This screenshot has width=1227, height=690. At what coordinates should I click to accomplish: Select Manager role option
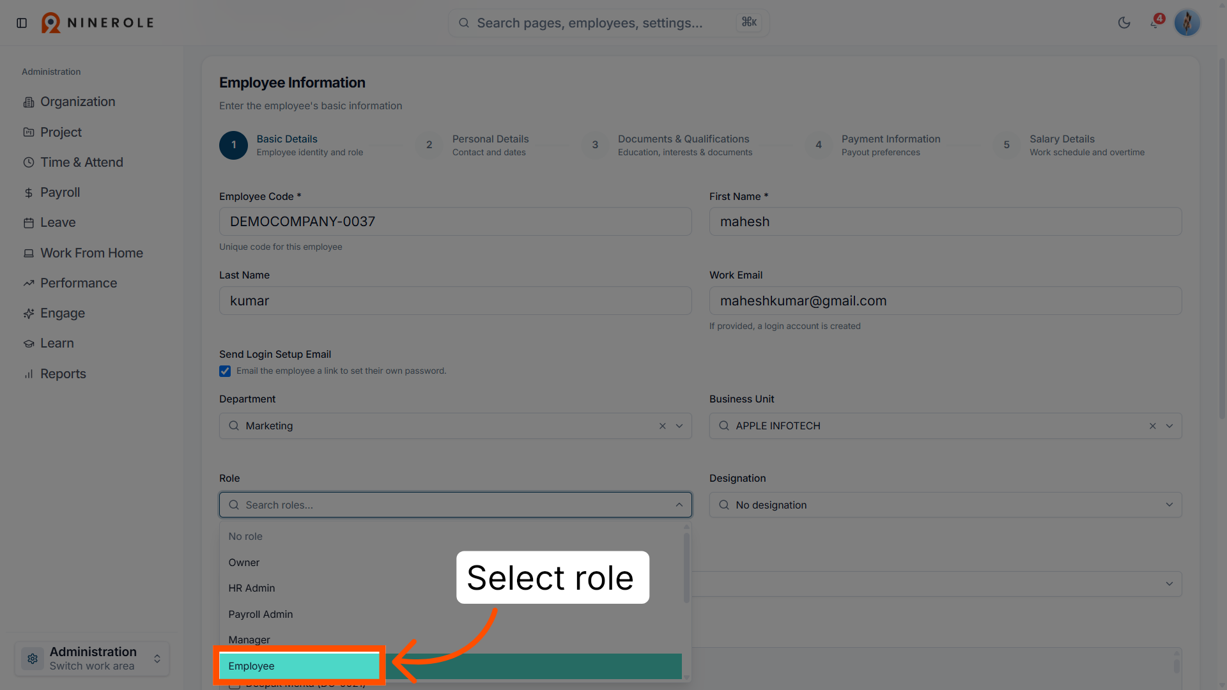pos(451,640)
